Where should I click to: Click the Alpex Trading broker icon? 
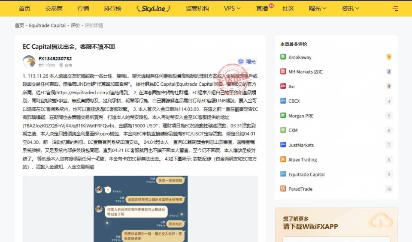tap(283, 159)
